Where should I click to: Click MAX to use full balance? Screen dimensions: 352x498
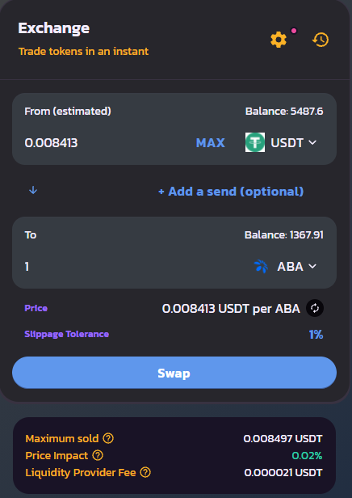click(211, 142)
